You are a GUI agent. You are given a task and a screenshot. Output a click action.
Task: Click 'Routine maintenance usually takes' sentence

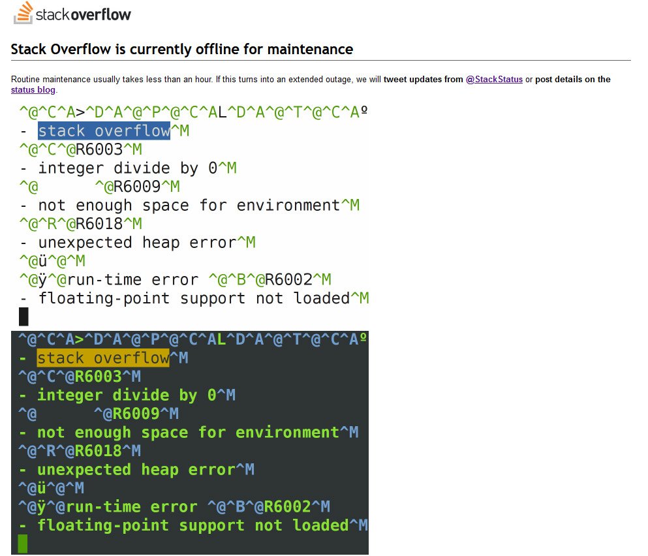[112, 80]
